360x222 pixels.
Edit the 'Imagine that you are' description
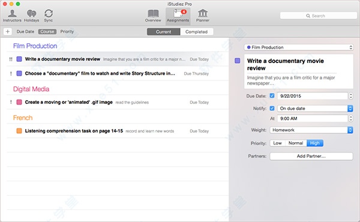point(291,80)
